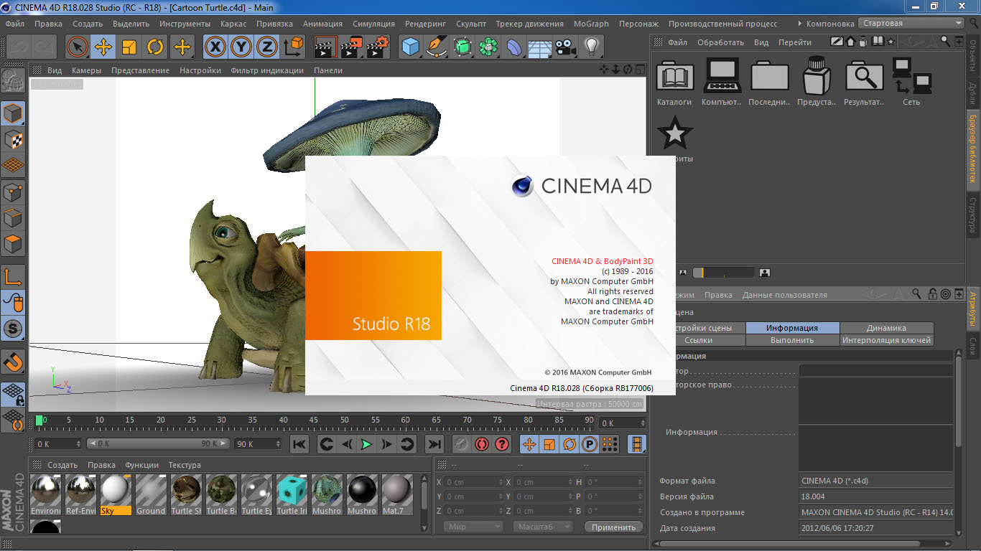Toggle position keyframe recording
This screenshot has width=981, height=551.
[529, 444]
